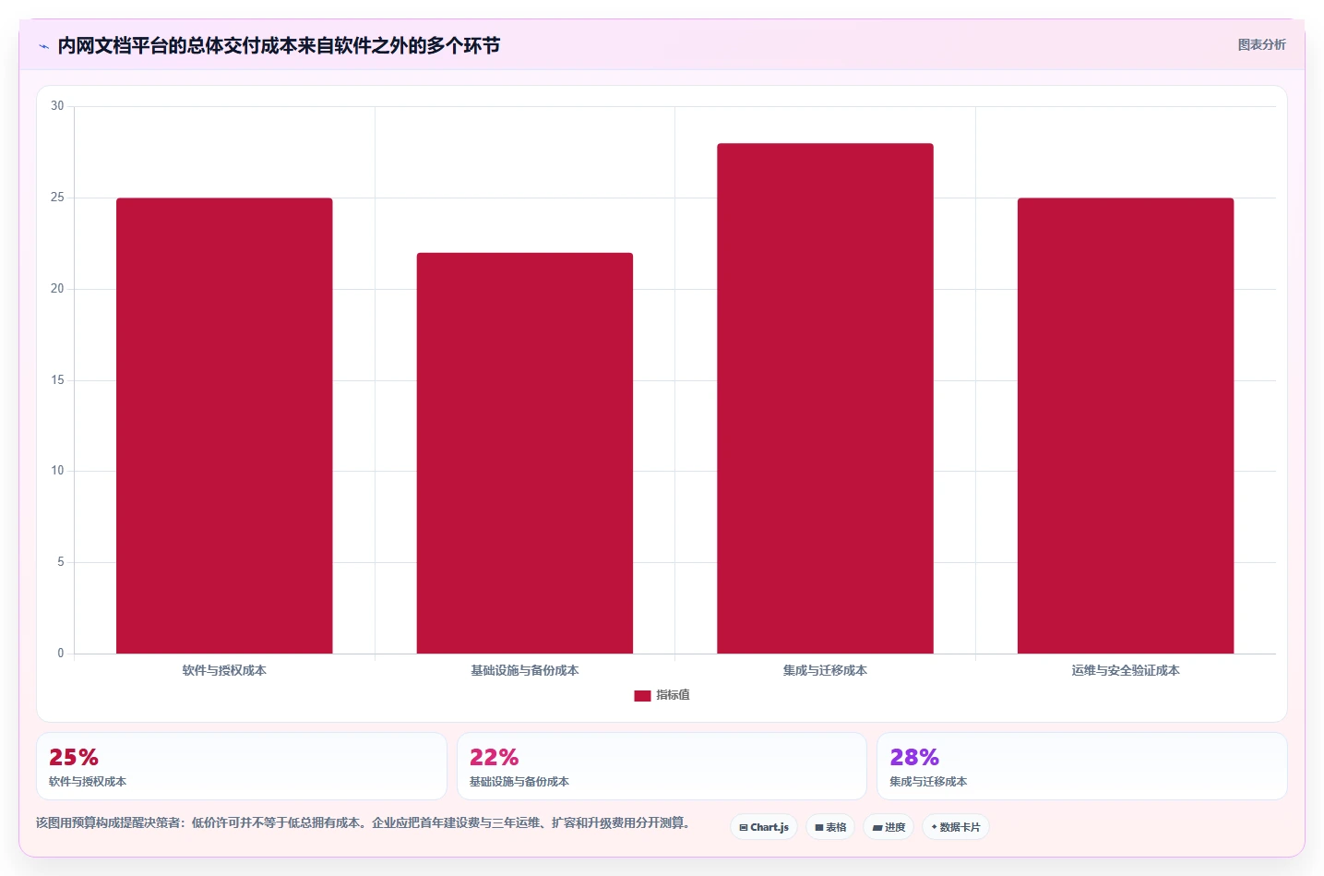Select the 基础设施与备份成本 bar
The width and height of the screenshot is (1324, 876).
click(x=525, y=453)
